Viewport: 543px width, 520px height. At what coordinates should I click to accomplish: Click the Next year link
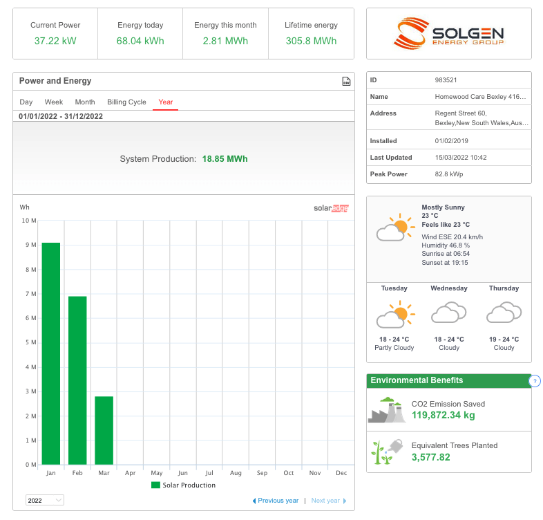tap(329, 501)
